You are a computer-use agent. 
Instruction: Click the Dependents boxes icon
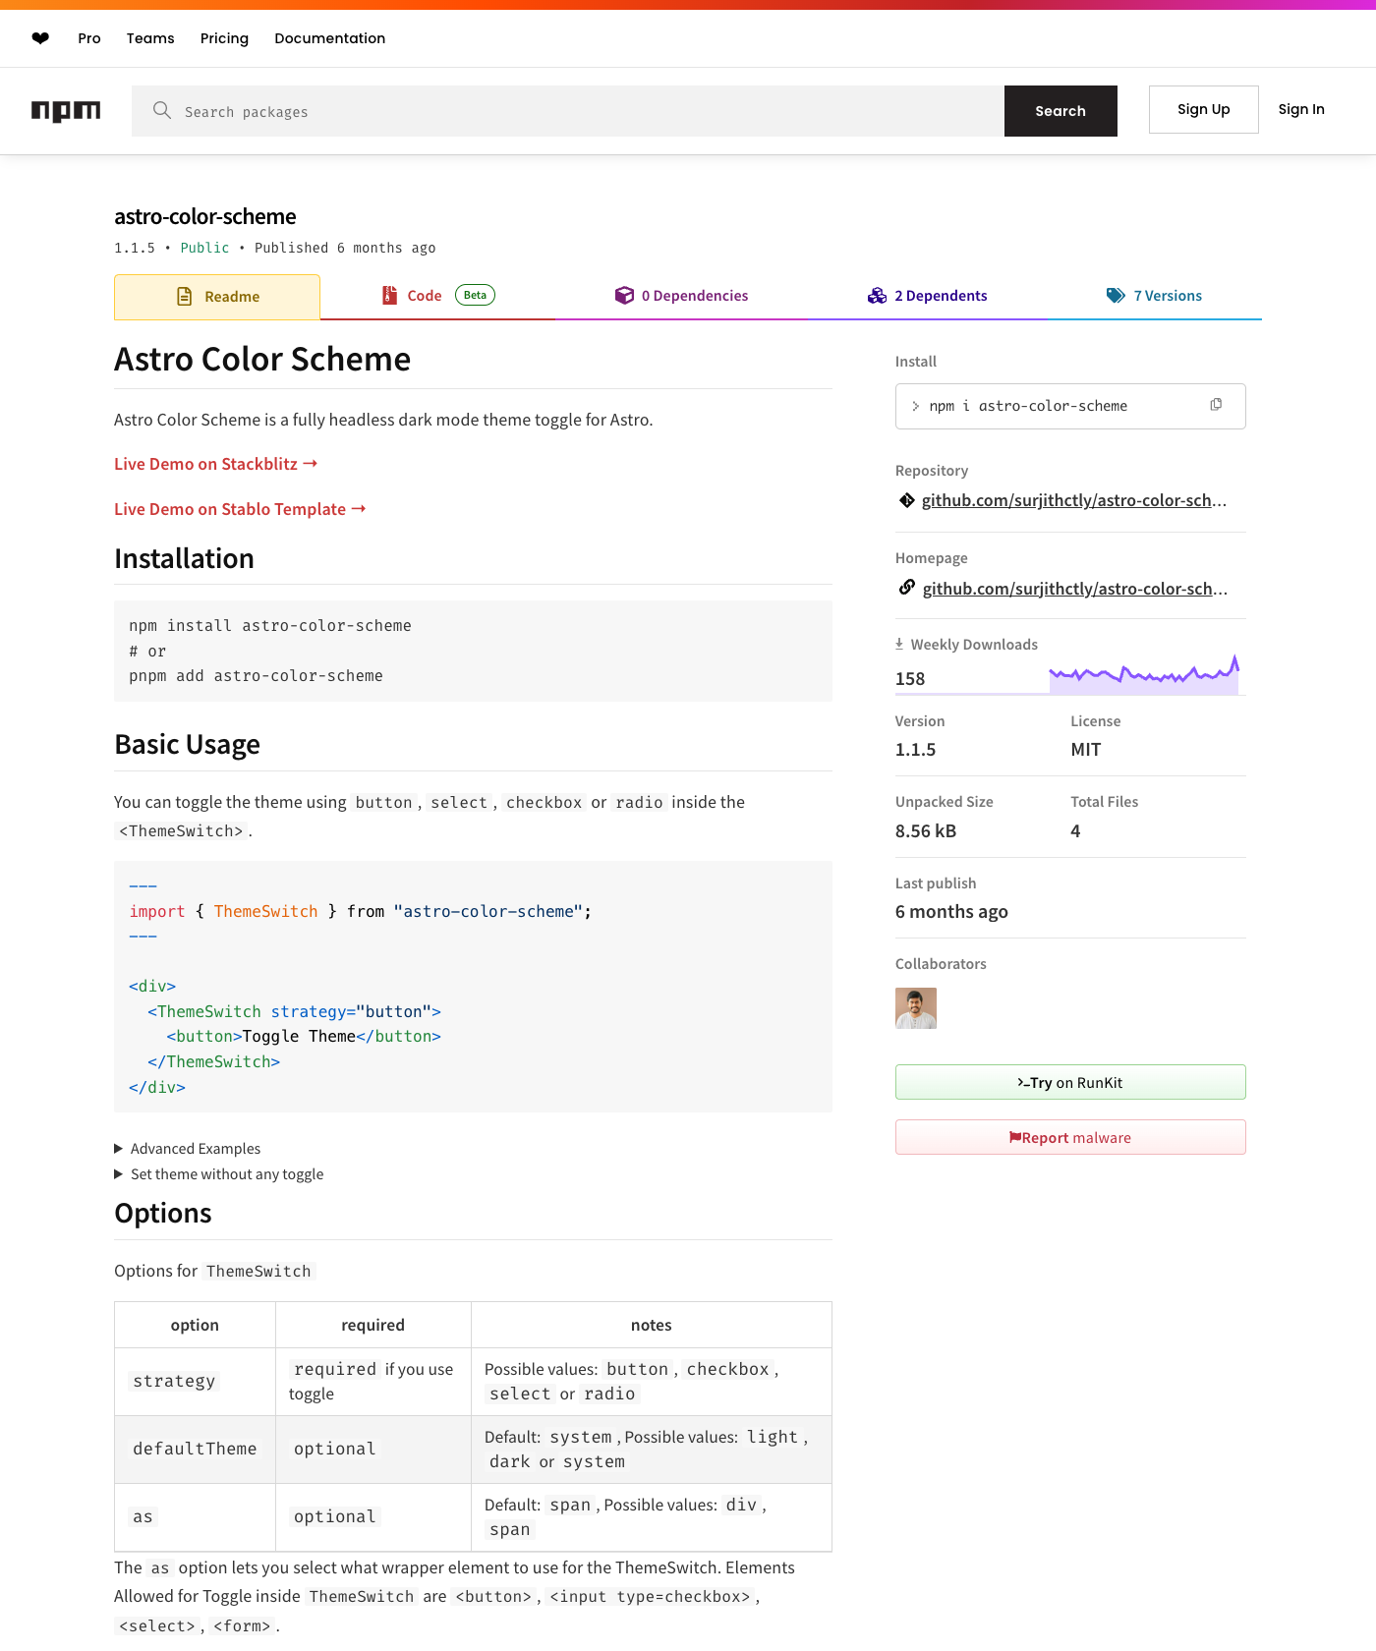877,295
